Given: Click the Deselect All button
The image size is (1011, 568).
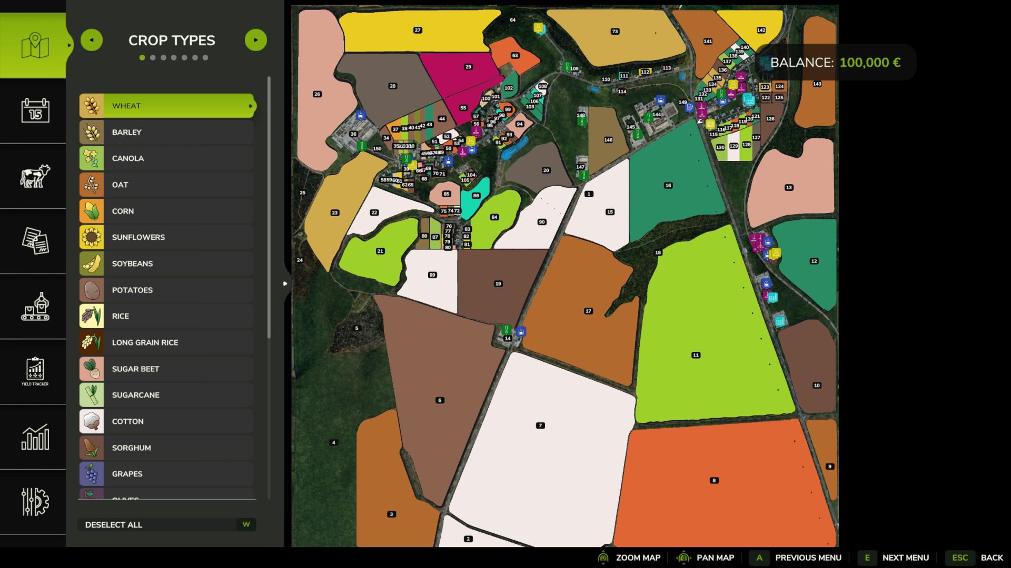Looking at the screenshot, I should 167,524.
